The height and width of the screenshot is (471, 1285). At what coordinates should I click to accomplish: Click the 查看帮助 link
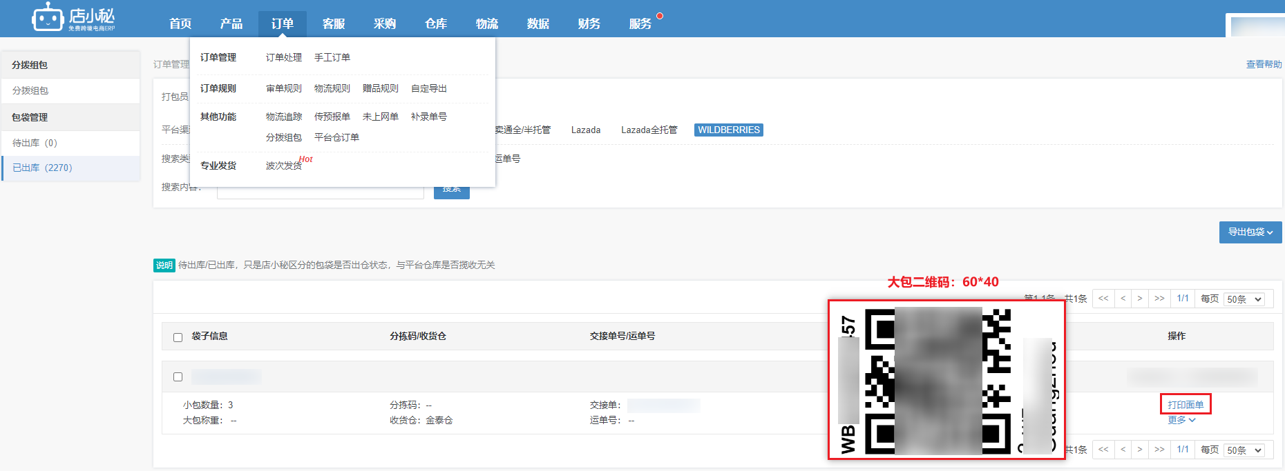click(1264, 64)
